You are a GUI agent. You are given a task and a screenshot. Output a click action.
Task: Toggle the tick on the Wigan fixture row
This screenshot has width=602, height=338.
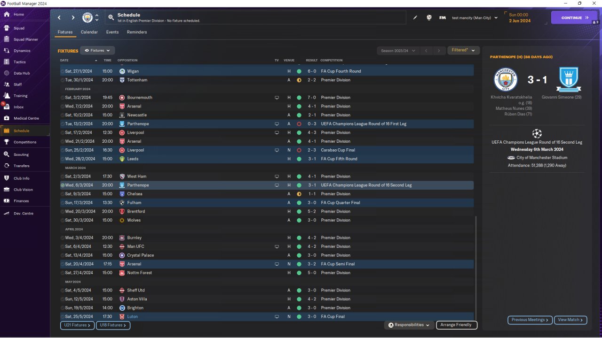[x=63, y=71]
